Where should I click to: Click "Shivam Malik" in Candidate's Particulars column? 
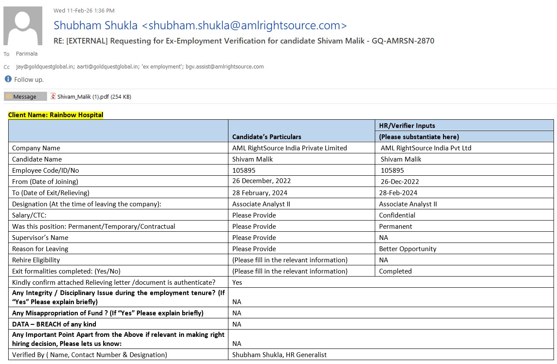[x=253, y=159]
